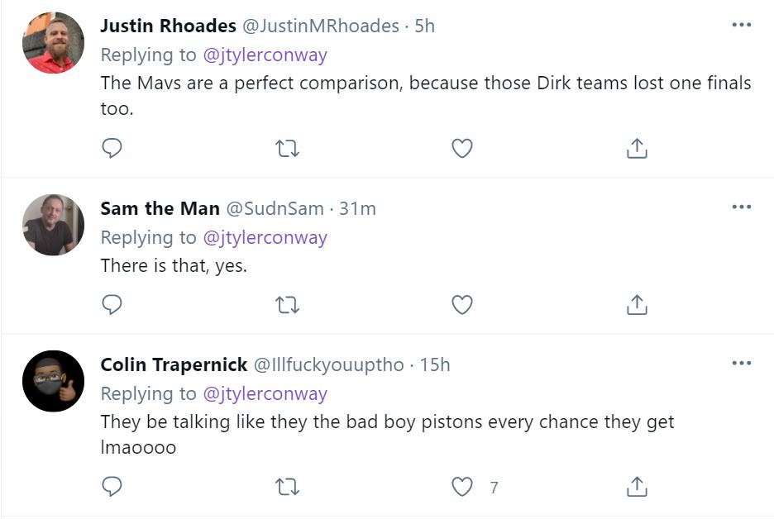Click @jtylerconway link in Sam's reply

(x=265, y=237)
